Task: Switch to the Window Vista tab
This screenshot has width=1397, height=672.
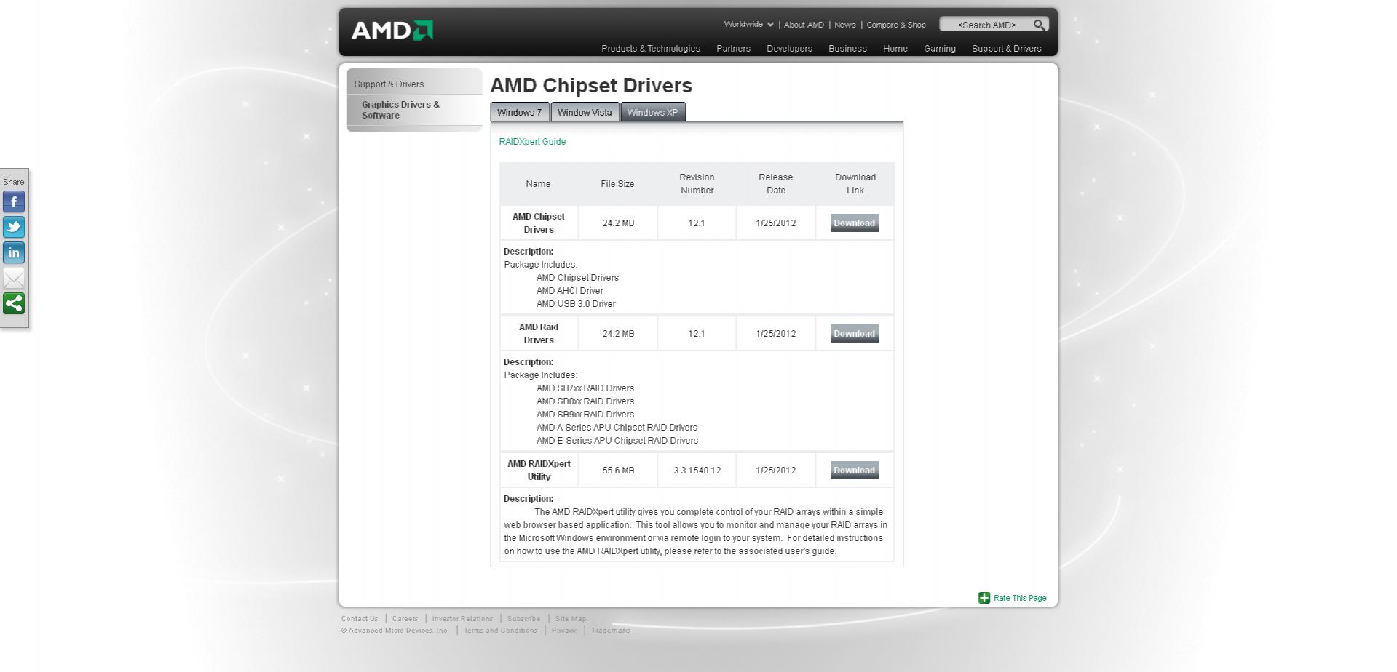Action: (585, 112)
